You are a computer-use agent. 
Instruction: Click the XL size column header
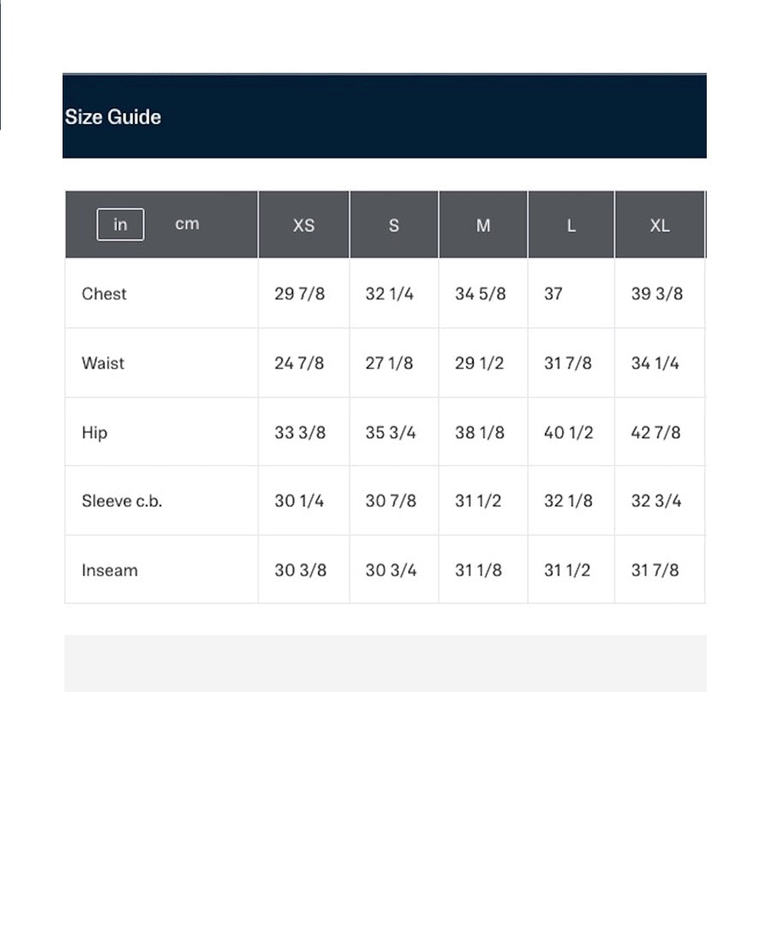(660, 225)
